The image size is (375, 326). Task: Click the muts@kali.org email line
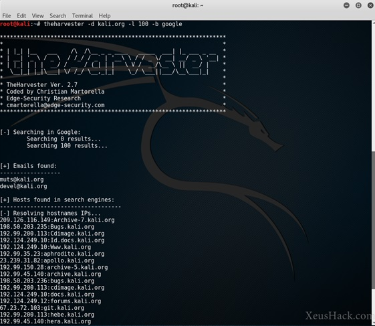click(22, 179)
